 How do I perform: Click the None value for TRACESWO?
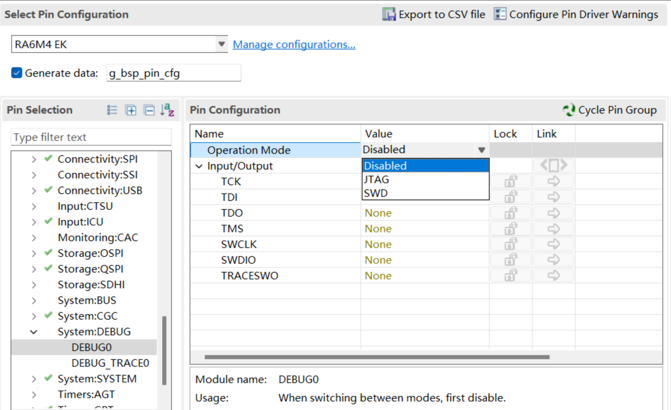(378, 276)
